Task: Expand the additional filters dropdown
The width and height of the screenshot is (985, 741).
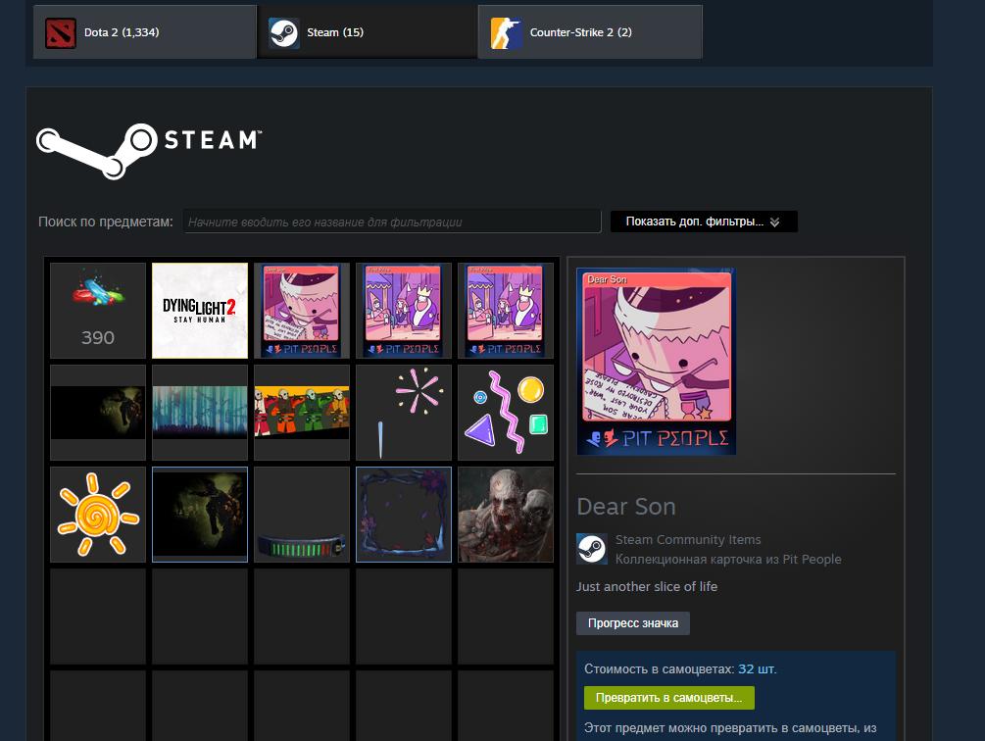Action: [703, 222]
